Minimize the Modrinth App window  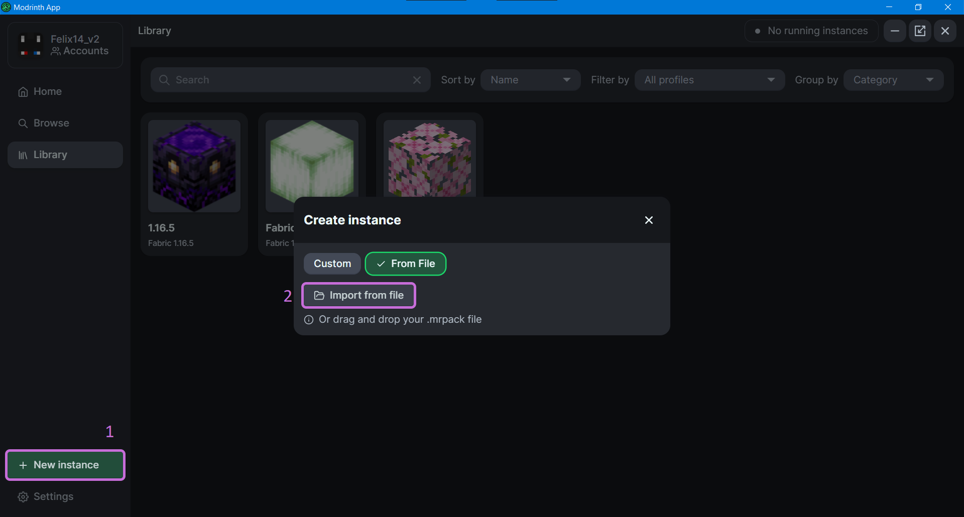[x=889, y=7]
